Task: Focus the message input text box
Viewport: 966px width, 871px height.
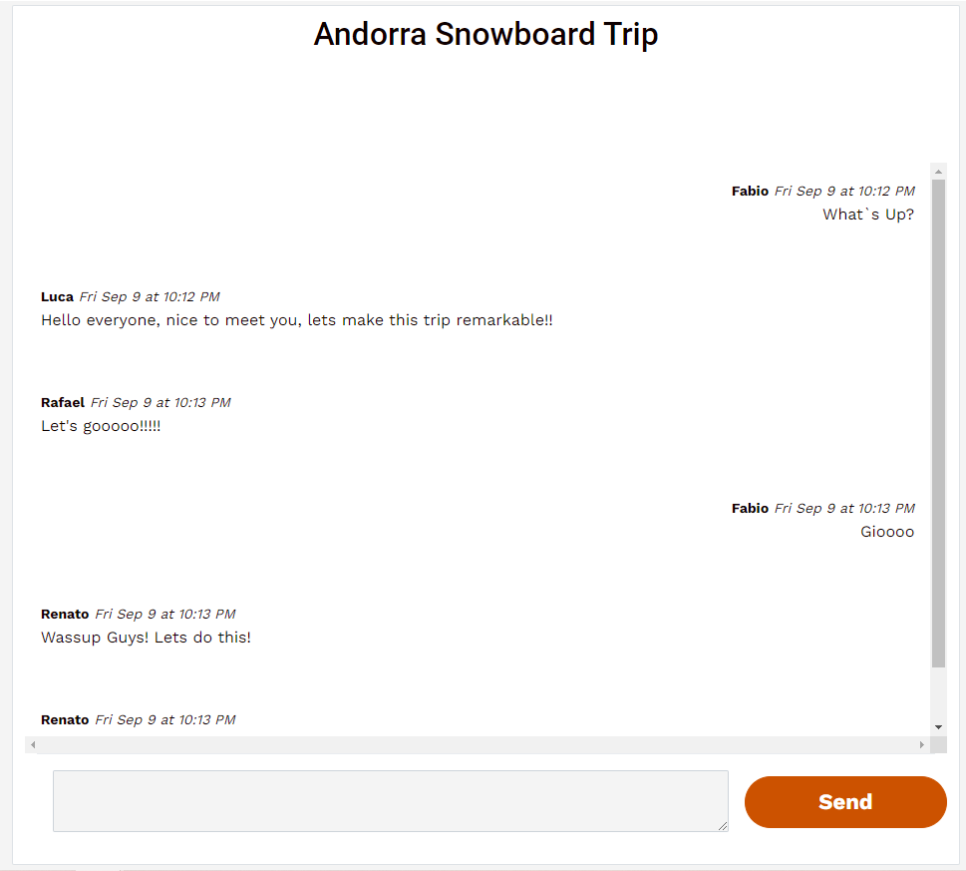Action: 390,800
